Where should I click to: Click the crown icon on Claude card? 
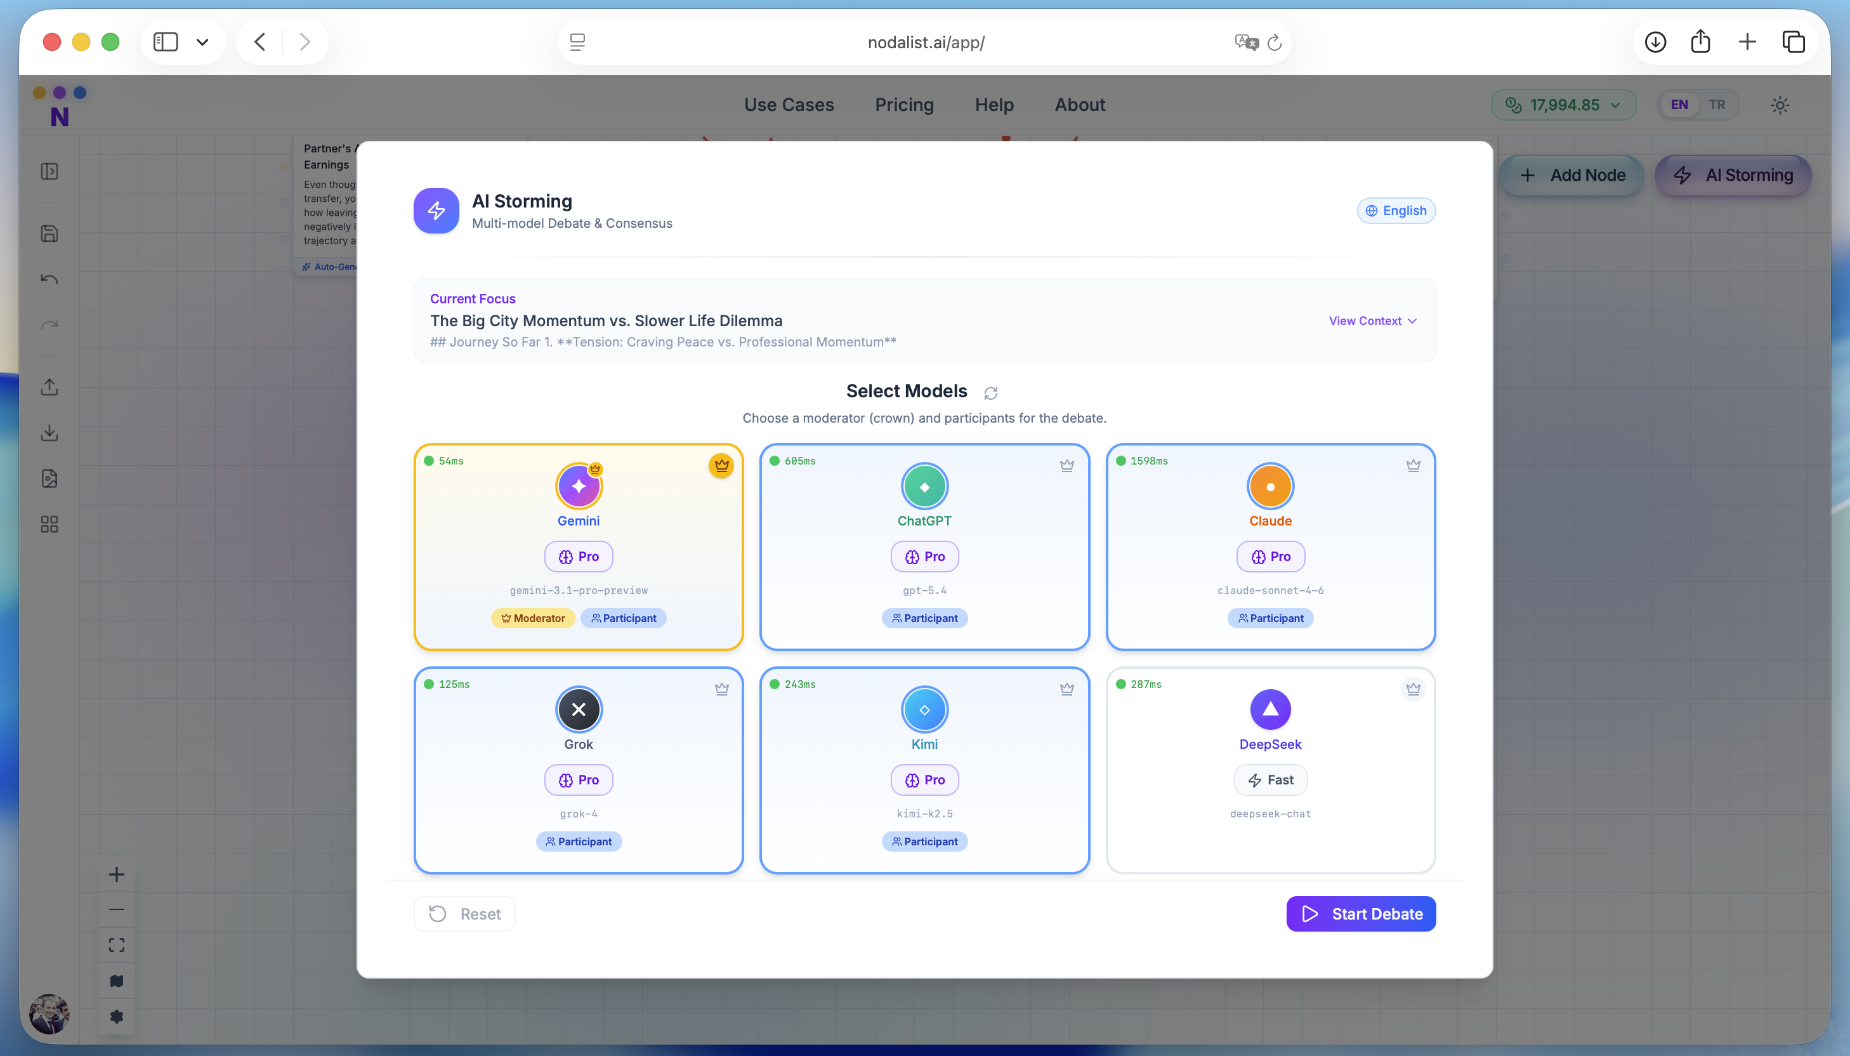1413,466
